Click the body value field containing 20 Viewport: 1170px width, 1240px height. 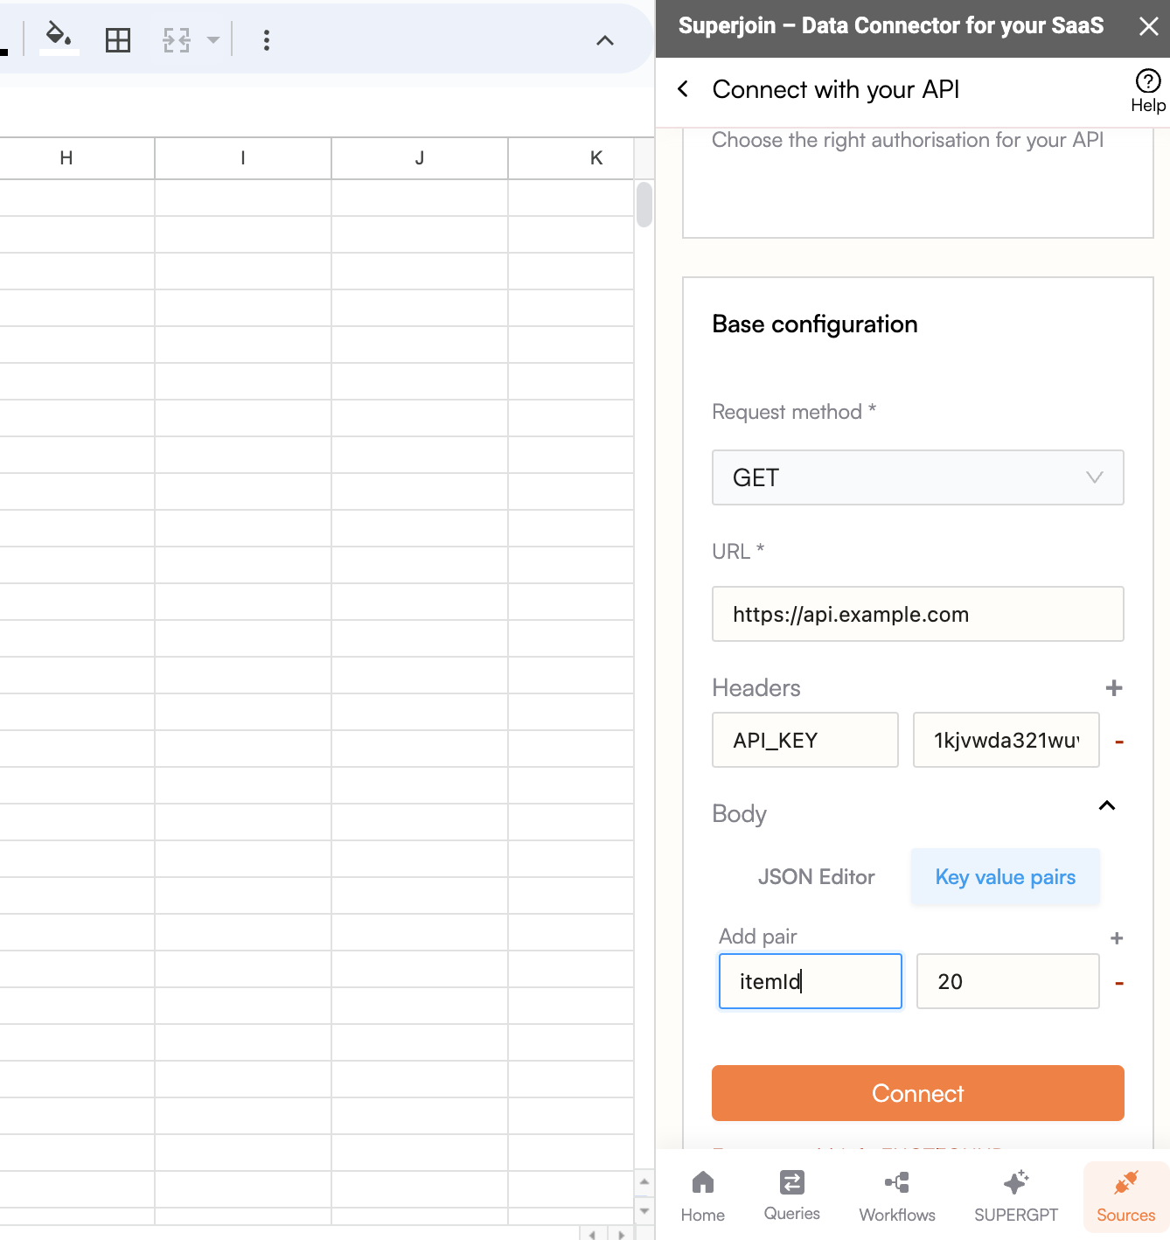tap(1008, 981)
